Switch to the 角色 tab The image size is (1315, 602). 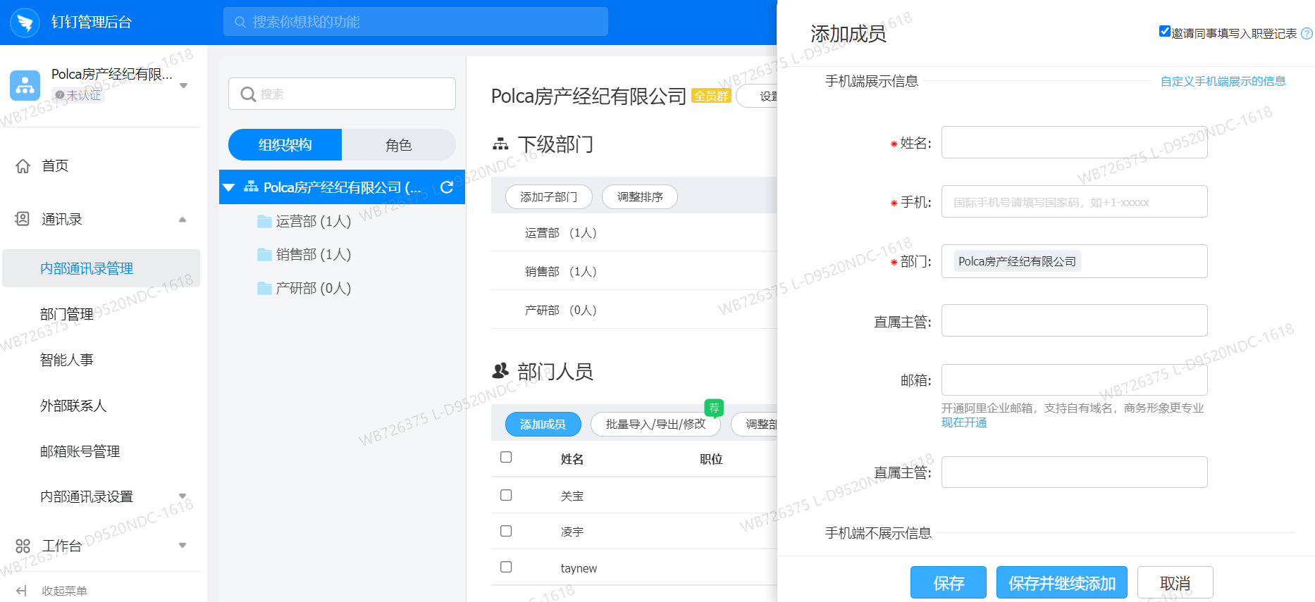398,145
